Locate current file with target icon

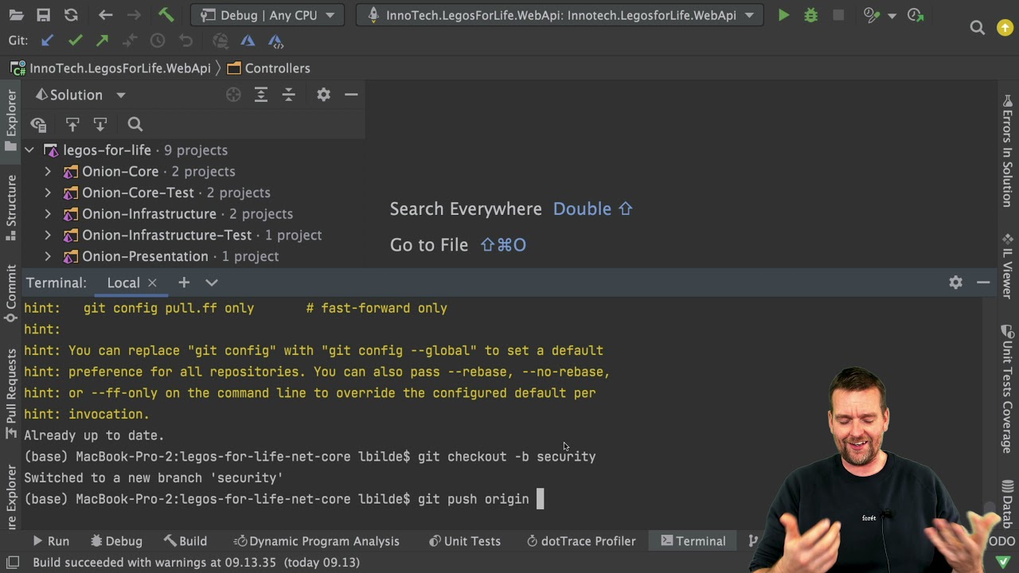[233, 95]
